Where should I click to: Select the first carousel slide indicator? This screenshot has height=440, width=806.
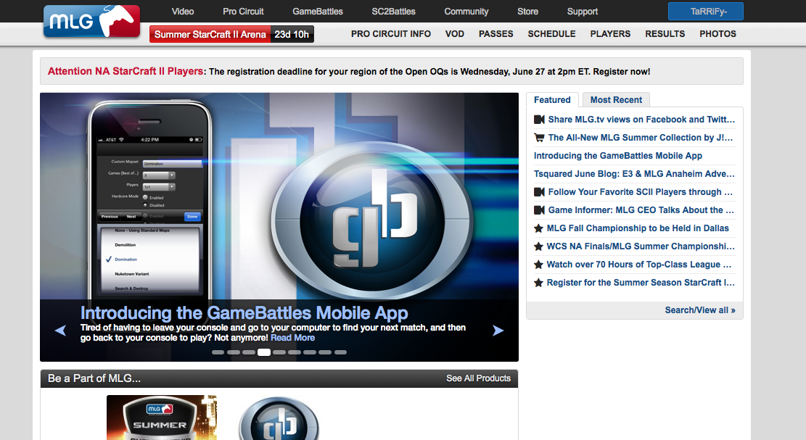(218, 352)
